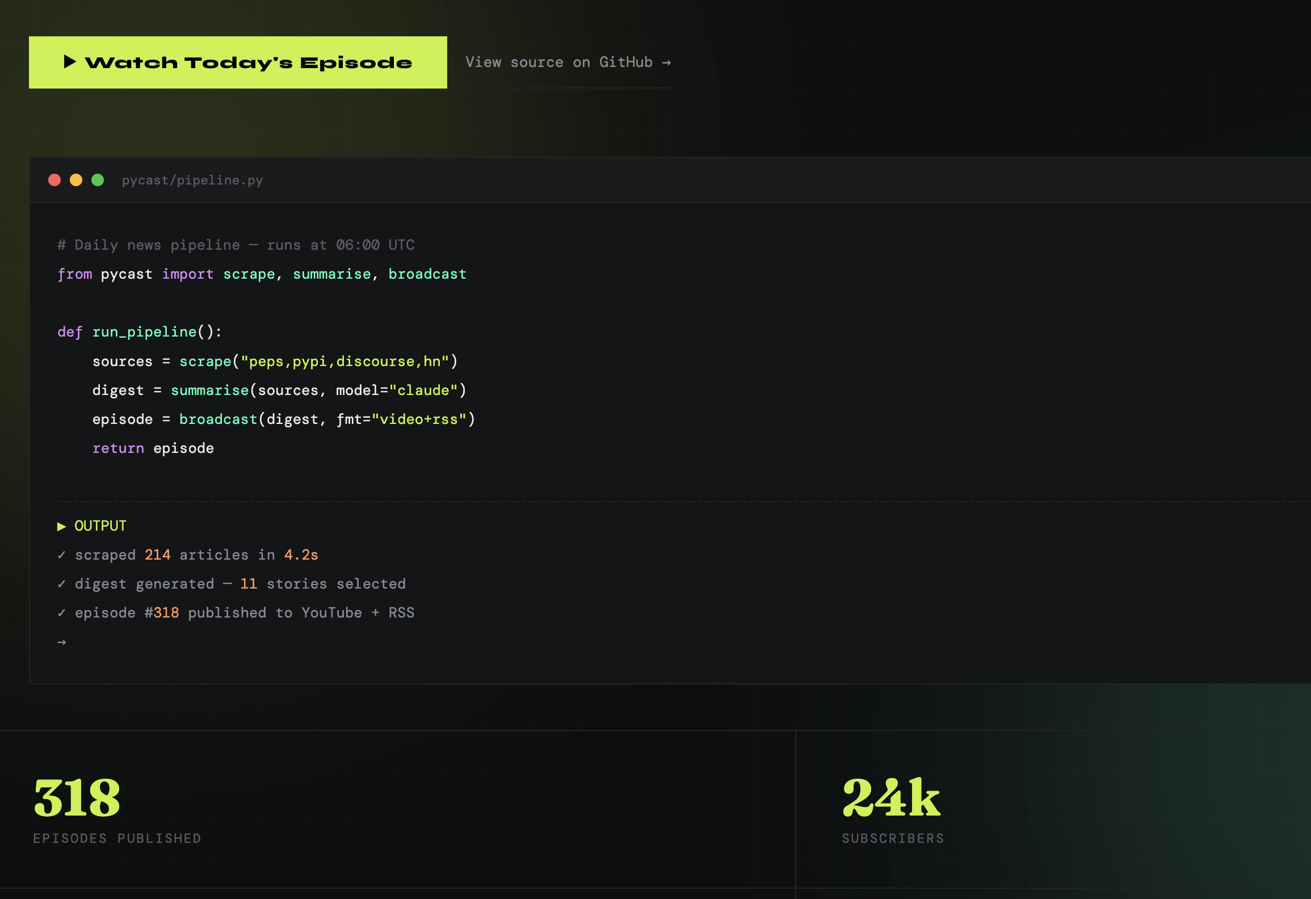Click the large 318 statistic
This screenshot has height=899, width=1311.
point(77,798)
